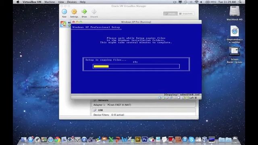The image size is (258, 145).
Task: Open Skype from the Dock
Action: click(x=191, y=140)
